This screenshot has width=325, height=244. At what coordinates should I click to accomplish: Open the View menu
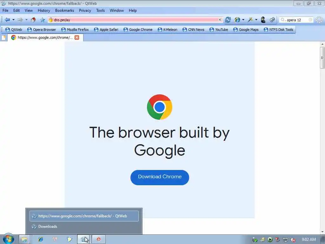tap(29, 10)
